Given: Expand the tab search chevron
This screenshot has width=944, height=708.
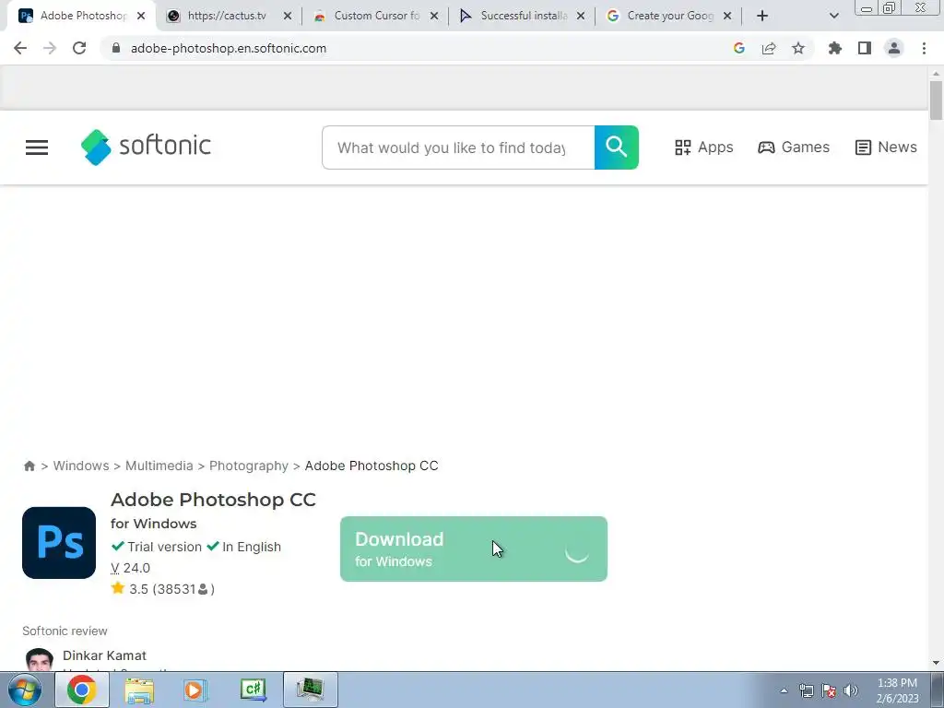Looking at the screenshot, I should coord(833,16).
